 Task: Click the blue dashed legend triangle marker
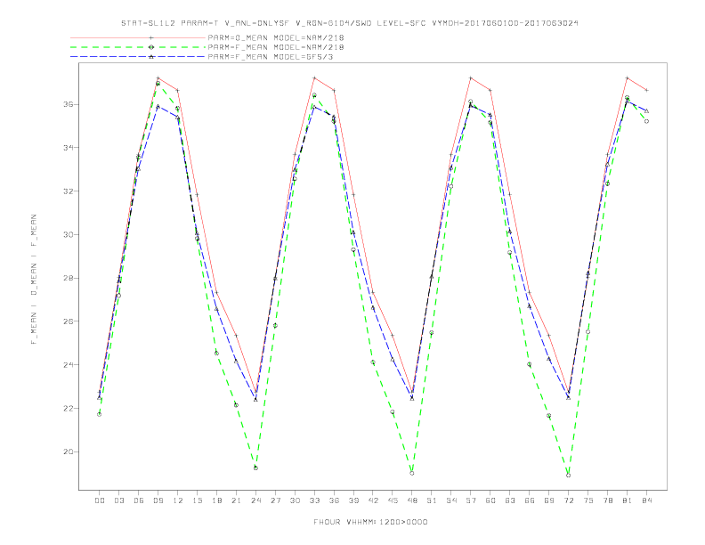(151, 57)
